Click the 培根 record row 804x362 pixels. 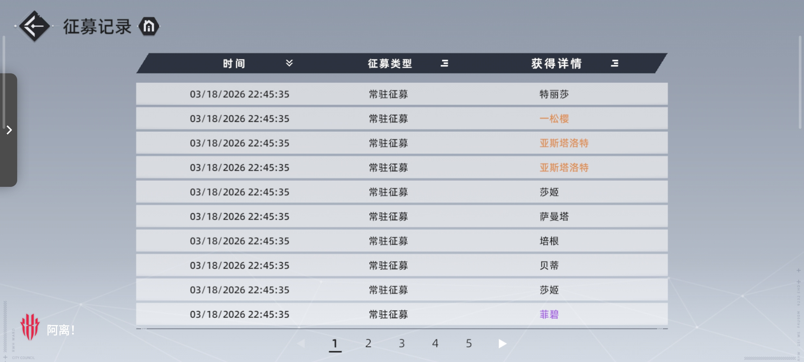click(402, 241)
